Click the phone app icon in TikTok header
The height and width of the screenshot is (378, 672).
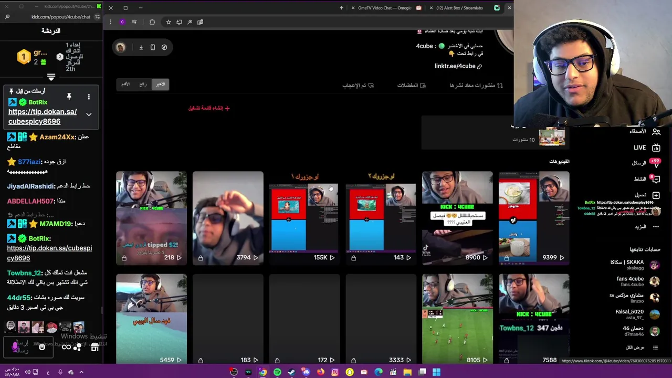pos(153,47)
